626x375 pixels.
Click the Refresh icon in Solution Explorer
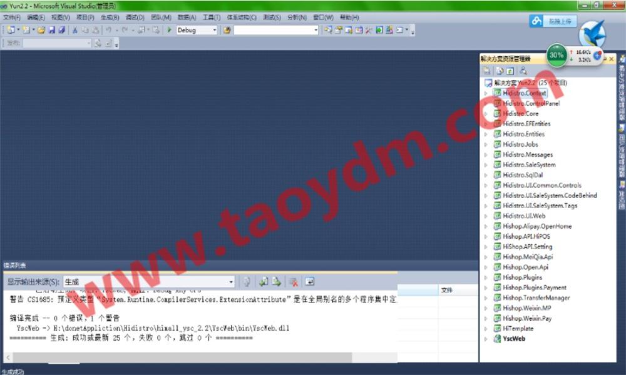click(510, 71)
